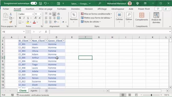Decrease font size with the small A
Viewport: 172px width, 97px height.
[40, 18]
